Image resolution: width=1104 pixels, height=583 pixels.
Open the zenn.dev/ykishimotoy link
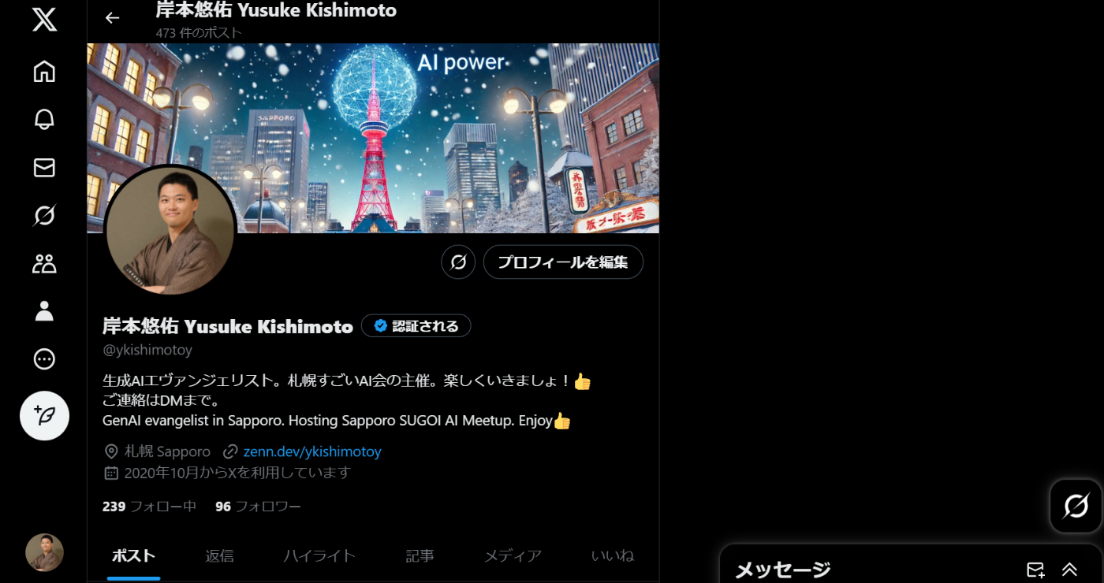click(312, 451)
